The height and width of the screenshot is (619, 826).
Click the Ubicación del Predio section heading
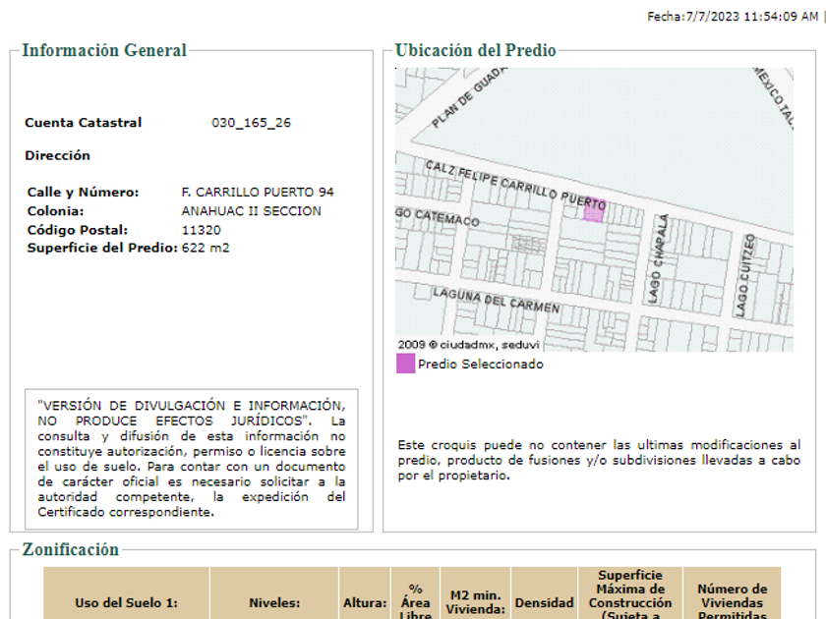pyautogui.click(x=475, y=51)
